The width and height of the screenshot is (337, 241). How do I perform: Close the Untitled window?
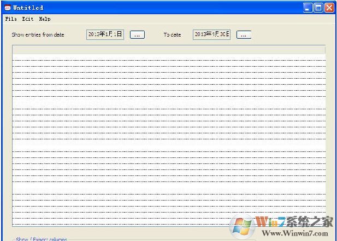pyautogui.click(x=329, y=8)
